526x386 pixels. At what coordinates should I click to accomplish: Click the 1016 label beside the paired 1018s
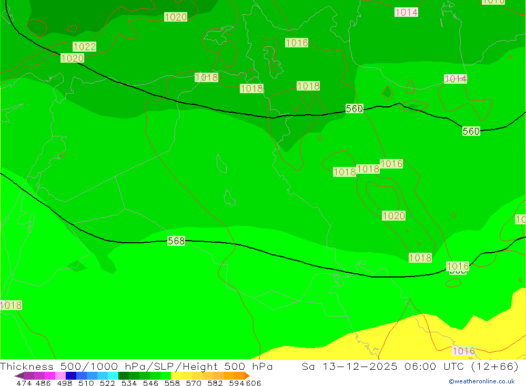391,164
